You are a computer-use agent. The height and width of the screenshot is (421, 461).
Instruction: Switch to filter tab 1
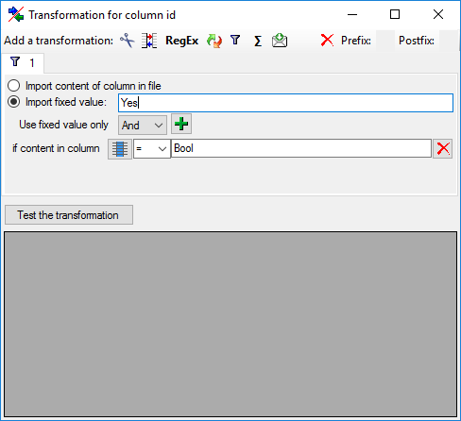(x=23, y=62)
